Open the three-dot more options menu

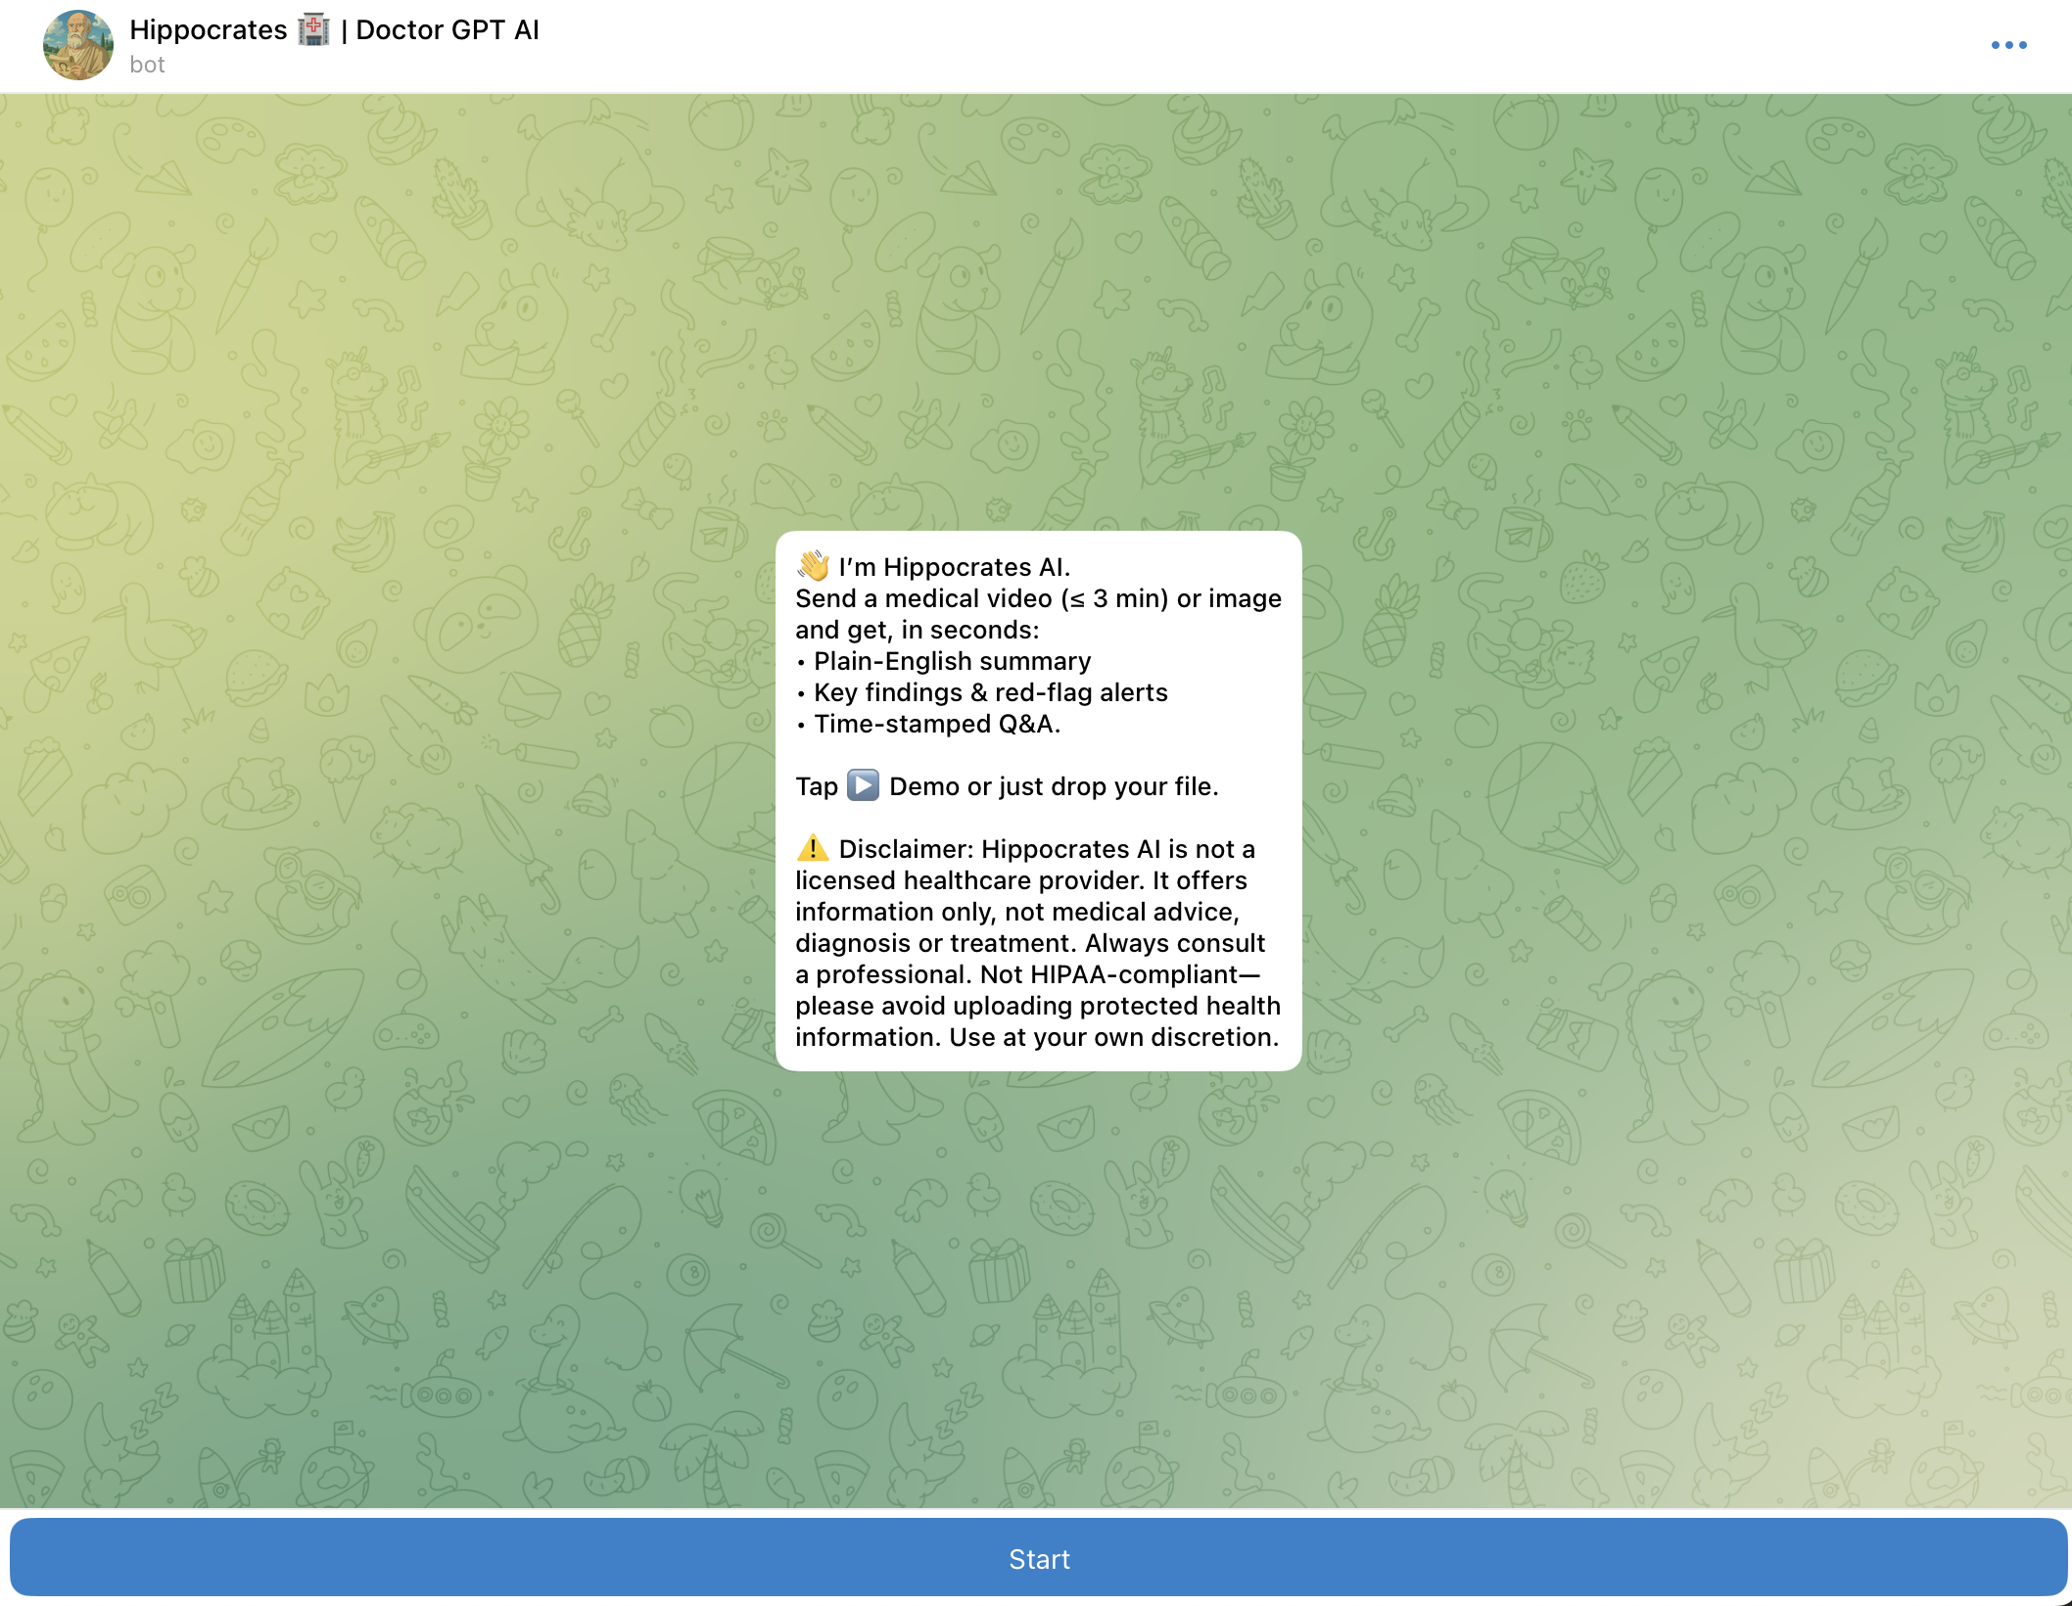pos(2008,45)
